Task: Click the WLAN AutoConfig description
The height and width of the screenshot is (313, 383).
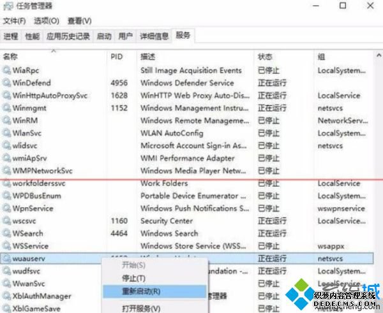Action: (x=172, y=133)
